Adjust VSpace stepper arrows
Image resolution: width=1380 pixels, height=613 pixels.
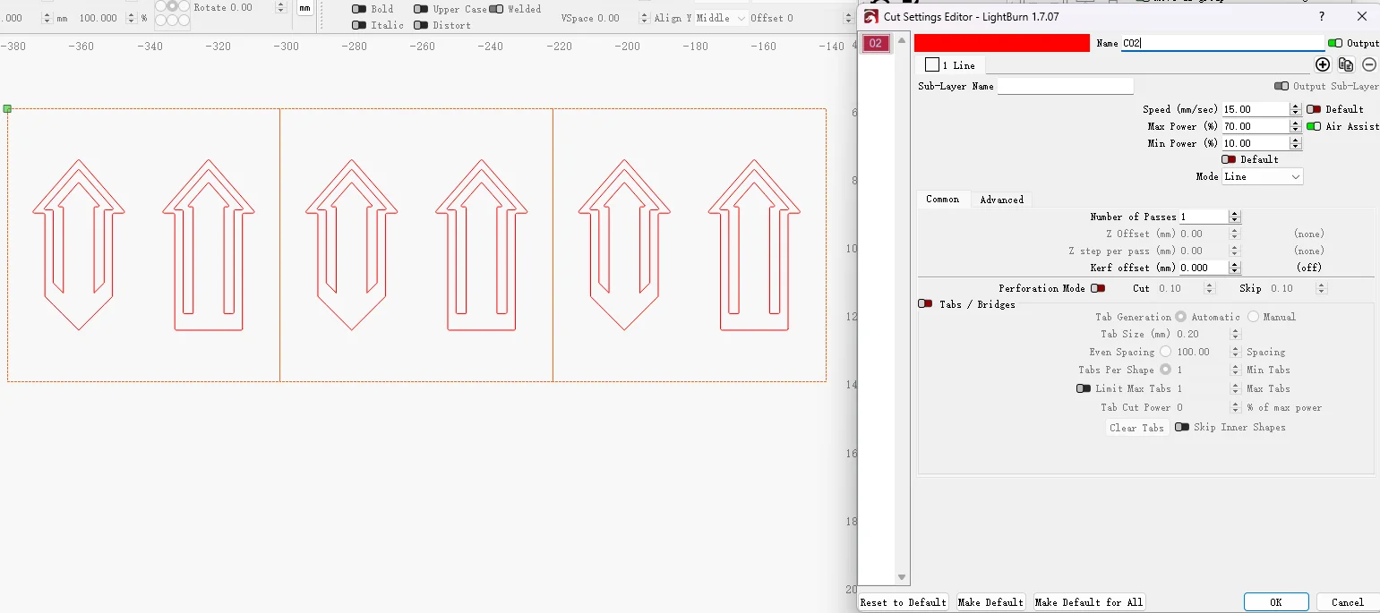click(x=644, y=18)
